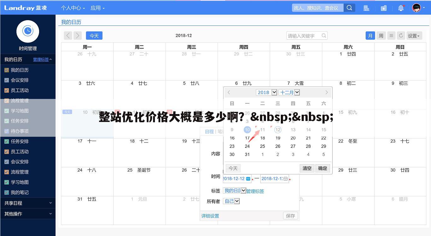Toggle the 我的日历 checkbox in sidebar
The width and height of the screenshot is (431, 236).
tap(6, 70)
